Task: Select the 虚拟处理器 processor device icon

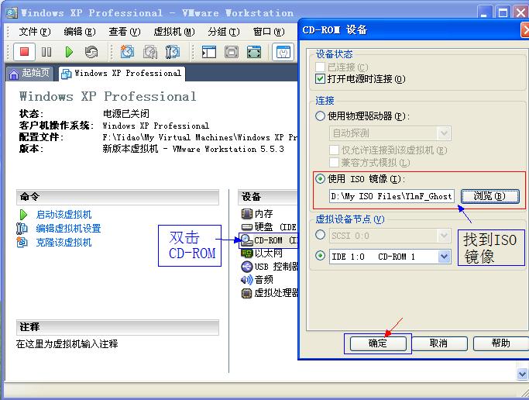Action: [x=246, y=293]
